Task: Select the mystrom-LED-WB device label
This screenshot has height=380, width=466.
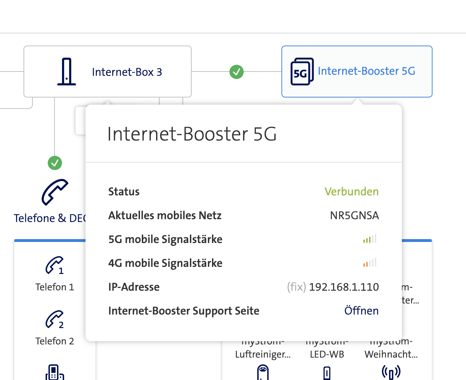Action: [x=327, y=354]
